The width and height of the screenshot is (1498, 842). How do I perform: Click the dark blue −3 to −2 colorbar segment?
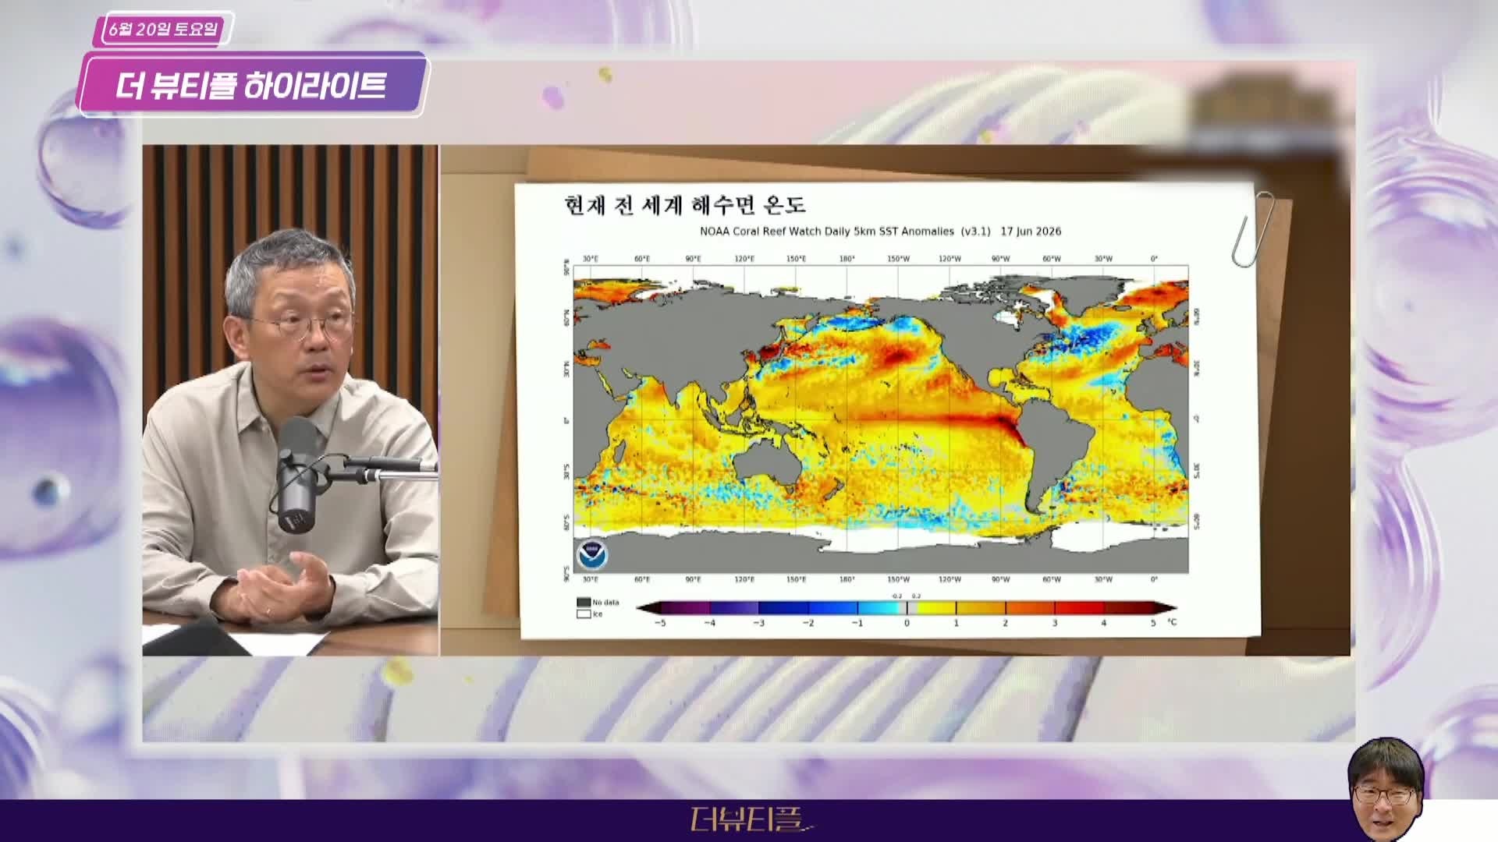783,608
